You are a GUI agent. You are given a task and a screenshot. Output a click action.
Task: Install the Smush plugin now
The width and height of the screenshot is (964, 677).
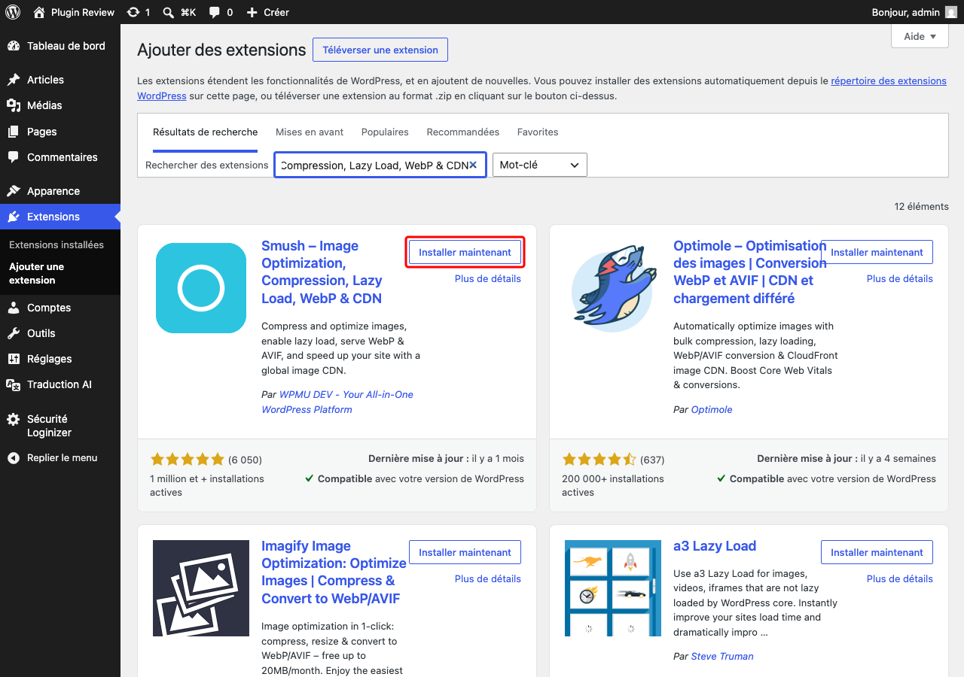click(465, 253)
